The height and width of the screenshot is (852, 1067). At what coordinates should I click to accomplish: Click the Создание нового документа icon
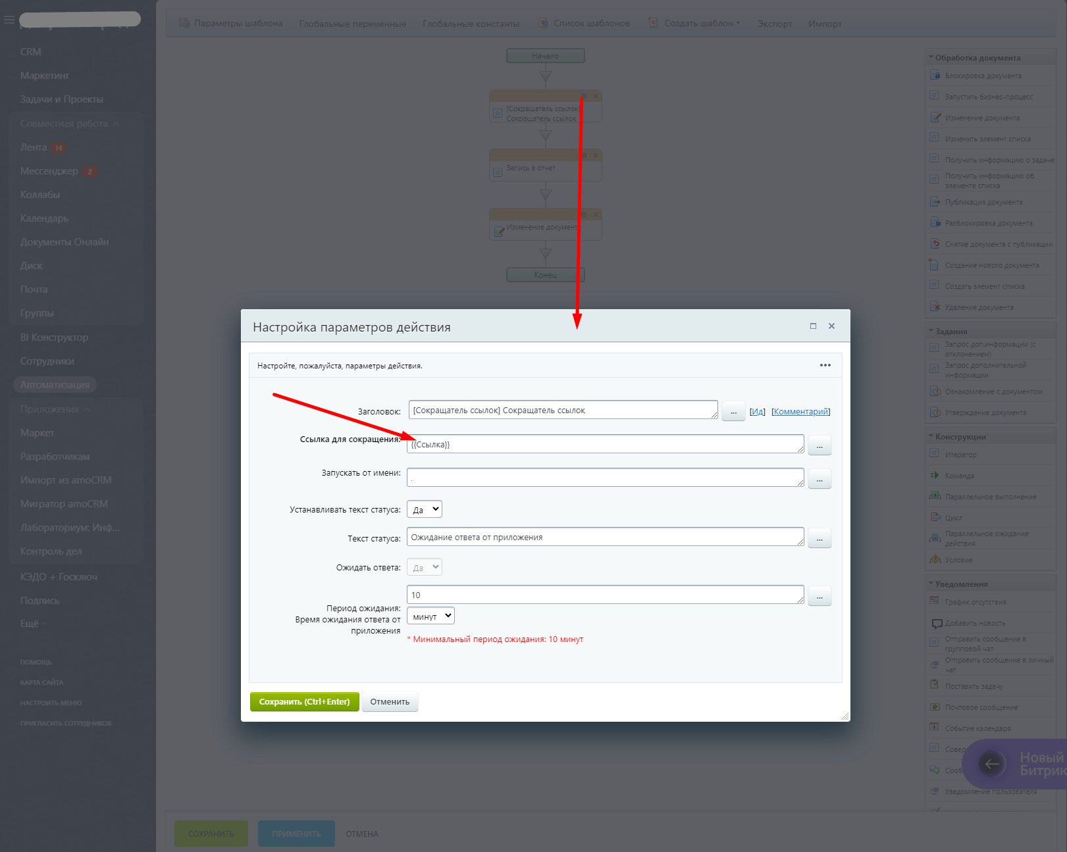[935, 264]
